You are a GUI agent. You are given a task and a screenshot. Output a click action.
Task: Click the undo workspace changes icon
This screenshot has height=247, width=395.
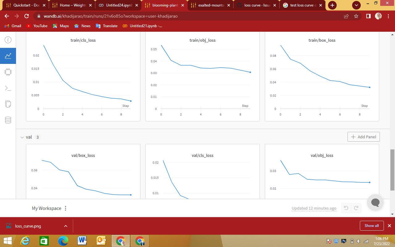(x=346, y=208)
